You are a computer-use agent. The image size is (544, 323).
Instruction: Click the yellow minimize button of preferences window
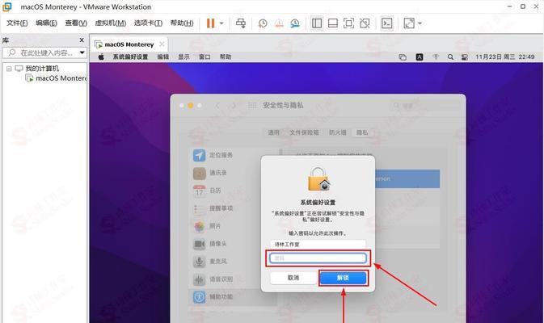191,105
